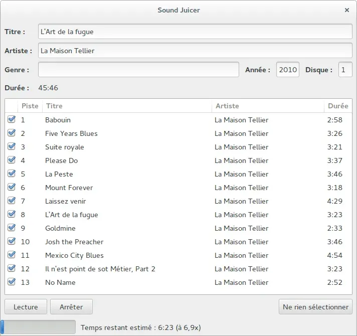The image size is (357, 336).
Task: Stop extraction with the Arrêter button
Action: [x=71, y=307]
